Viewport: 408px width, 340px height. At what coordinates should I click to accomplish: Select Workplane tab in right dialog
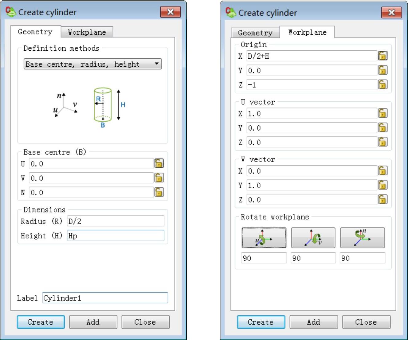tap(308, 32)
